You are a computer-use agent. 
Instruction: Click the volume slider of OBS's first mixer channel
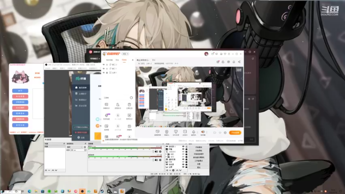(x=121, y=152)
